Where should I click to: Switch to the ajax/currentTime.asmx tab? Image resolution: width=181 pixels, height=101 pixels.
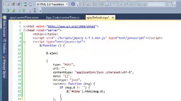pos(24,17)
